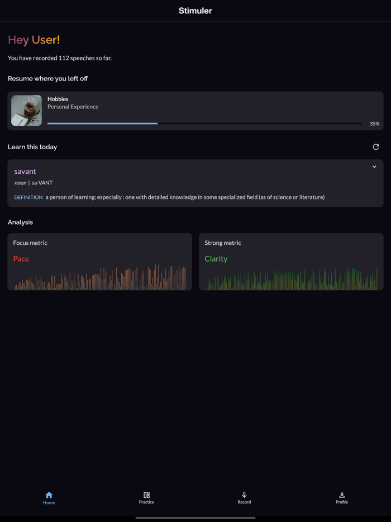
Task: Click the Hobbies lesson progress bar
Action: tap(204, 124)
